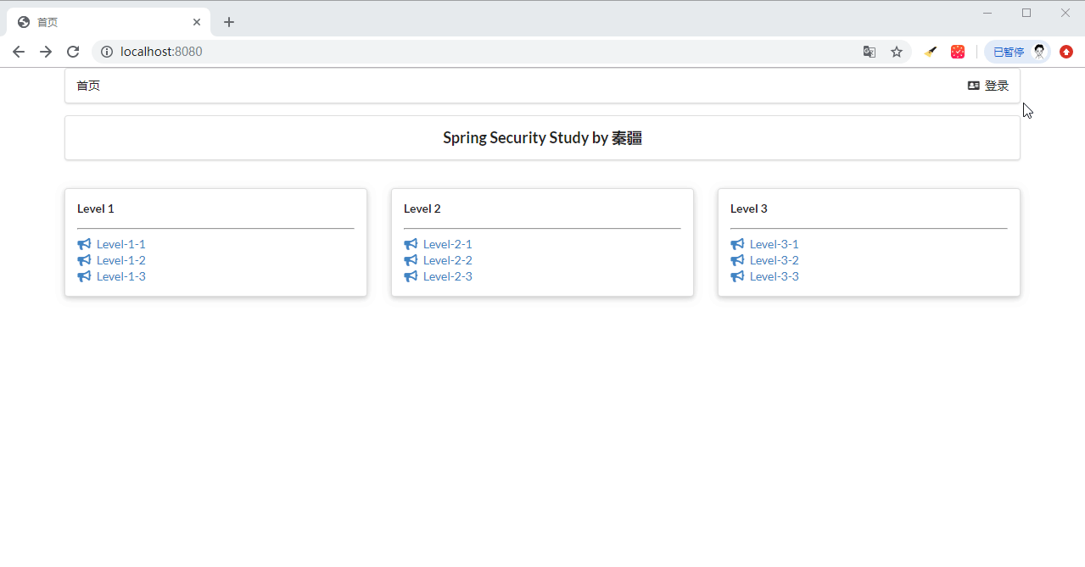Click the red update arrow icon

(x=1066, y=52)
